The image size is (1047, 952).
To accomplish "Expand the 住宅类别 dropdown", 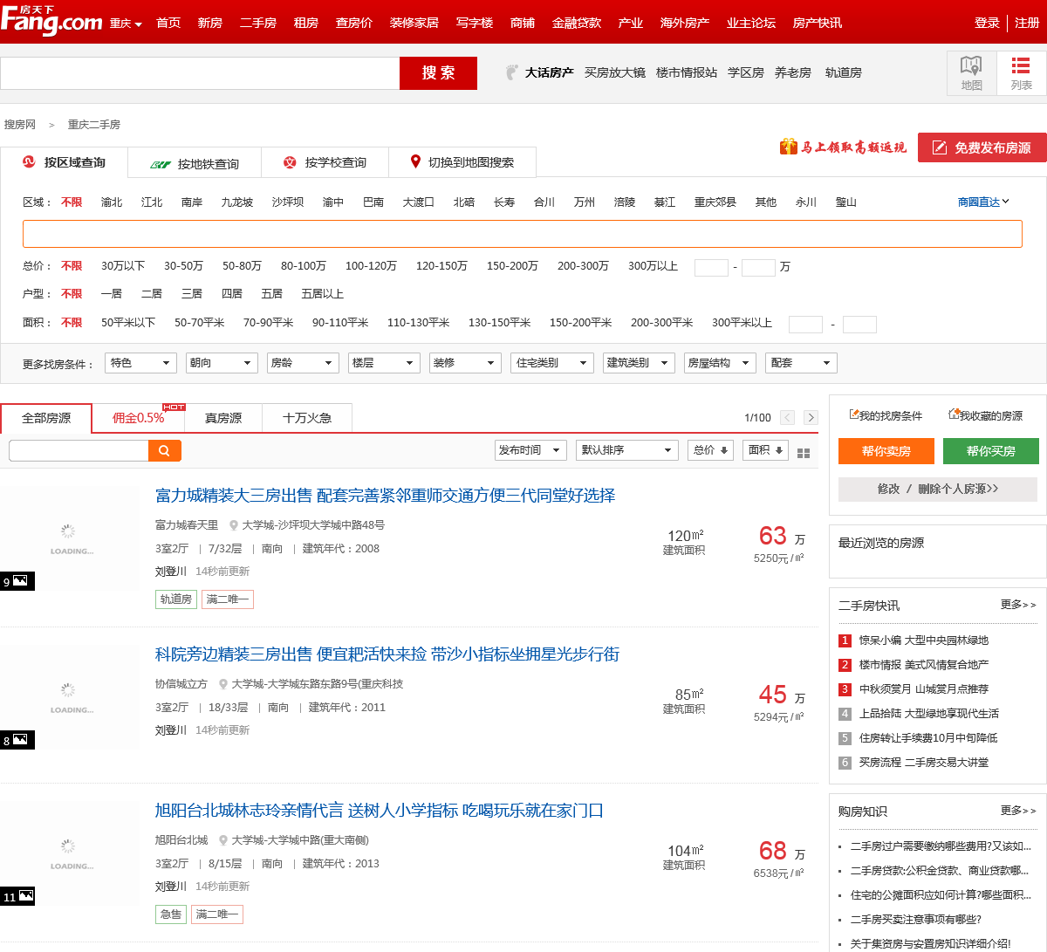I will tap(552, 363).
